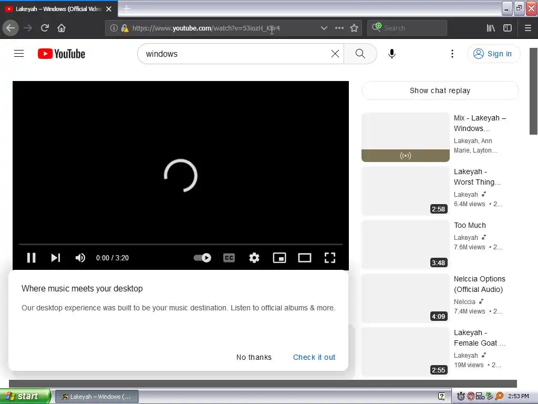The image size is (538, 404).
Task: Open a new tab with plus button
Action: [x=127, y=8]
